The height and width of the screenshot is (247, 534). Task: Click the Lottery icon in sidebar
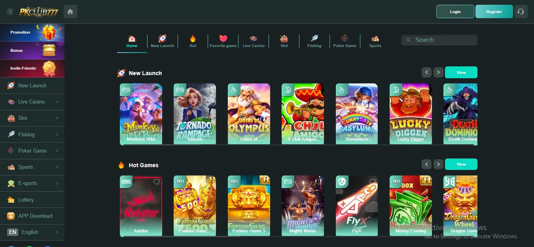pos(11,200)
